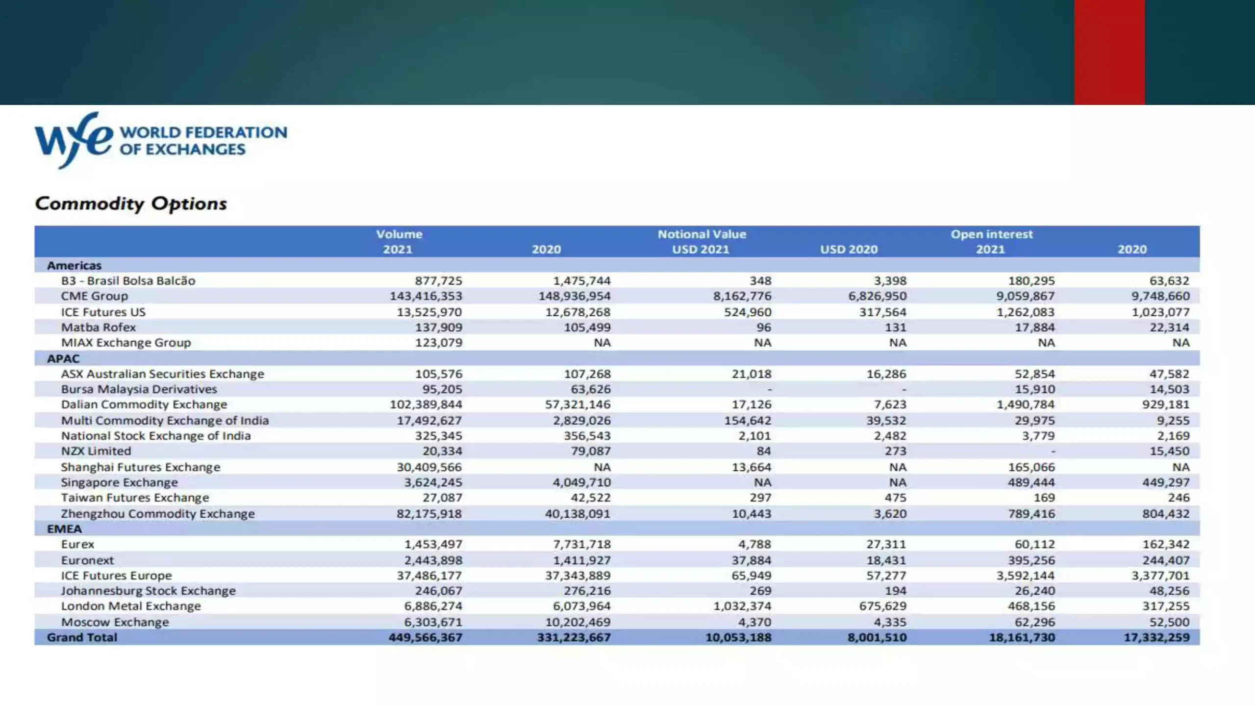
Task: Click Johannesburg Stock Exchange label
Action: click(148, 591)
